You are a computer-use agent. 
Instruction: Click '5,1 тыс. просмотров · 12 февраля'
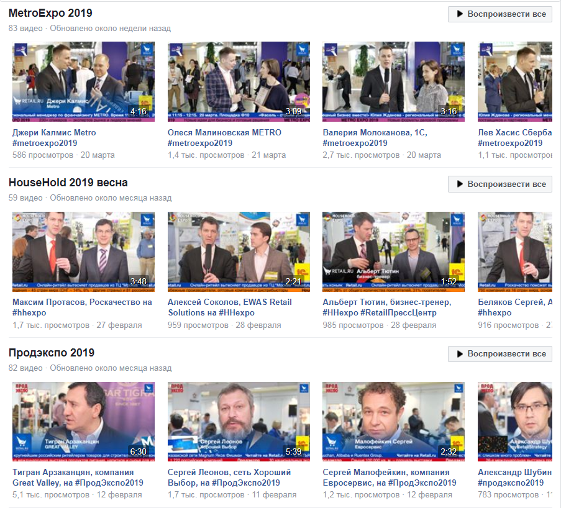tap(77, 495)
